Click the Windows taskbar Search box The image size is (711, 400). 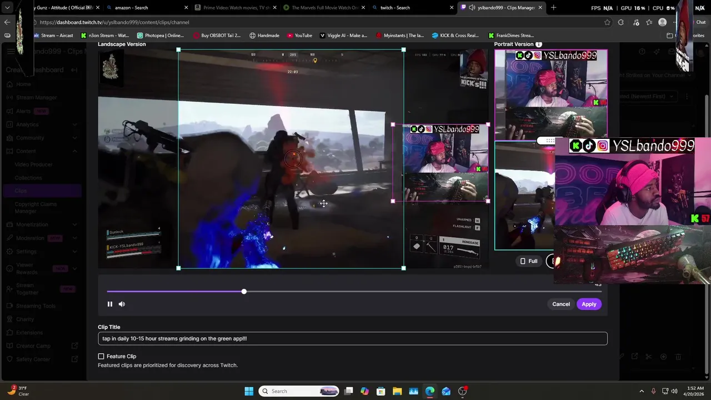coord(299,391)
